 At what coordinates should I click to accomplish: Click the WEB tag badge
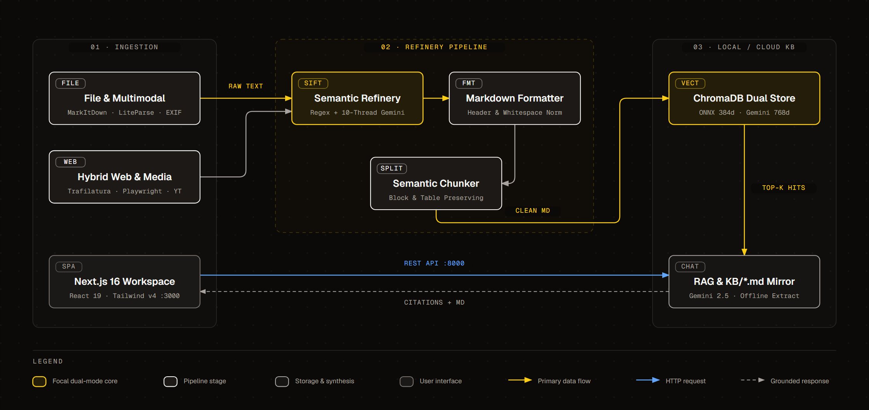coord(71,162)
